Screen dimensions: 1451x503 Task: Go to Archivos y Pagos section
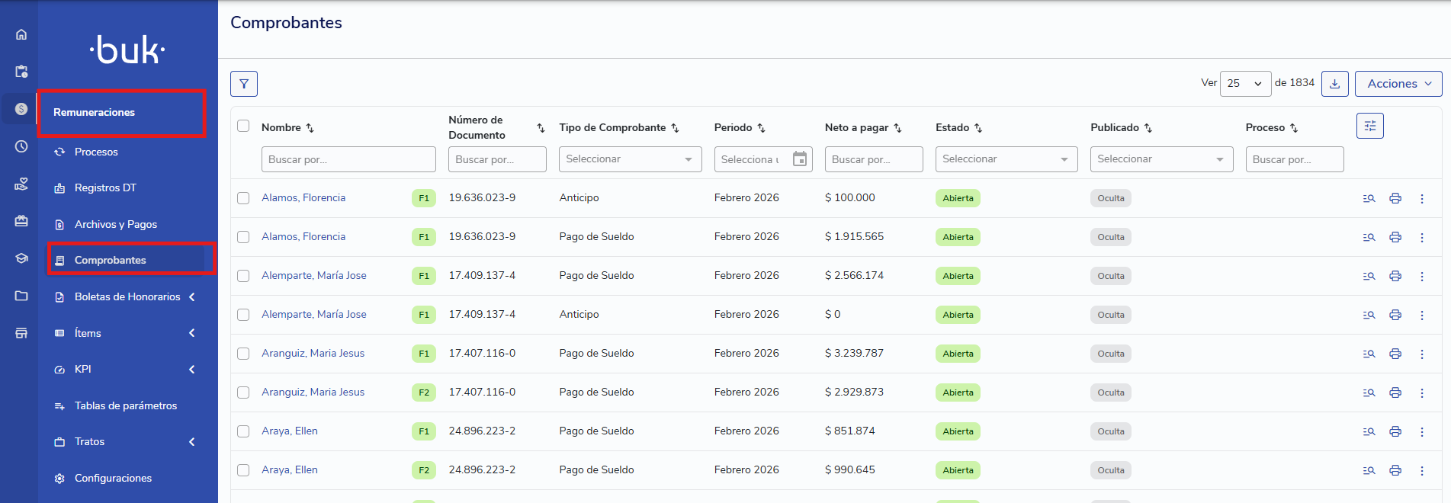click(x=115, y=224)
